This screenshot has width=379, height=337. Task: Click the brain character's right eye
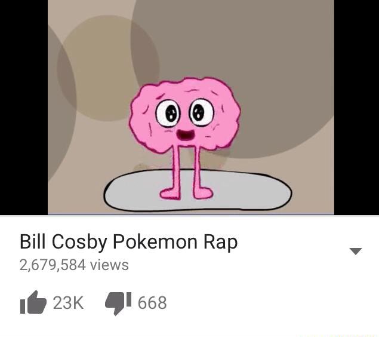[202, 112]
